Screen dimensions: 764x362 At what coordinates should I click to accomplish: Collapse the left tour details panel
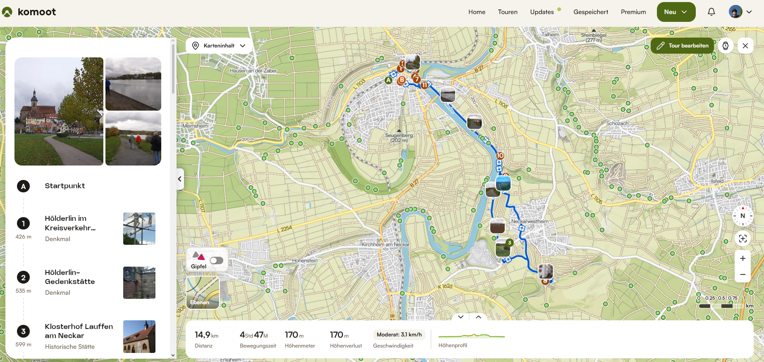pos(180,179)
